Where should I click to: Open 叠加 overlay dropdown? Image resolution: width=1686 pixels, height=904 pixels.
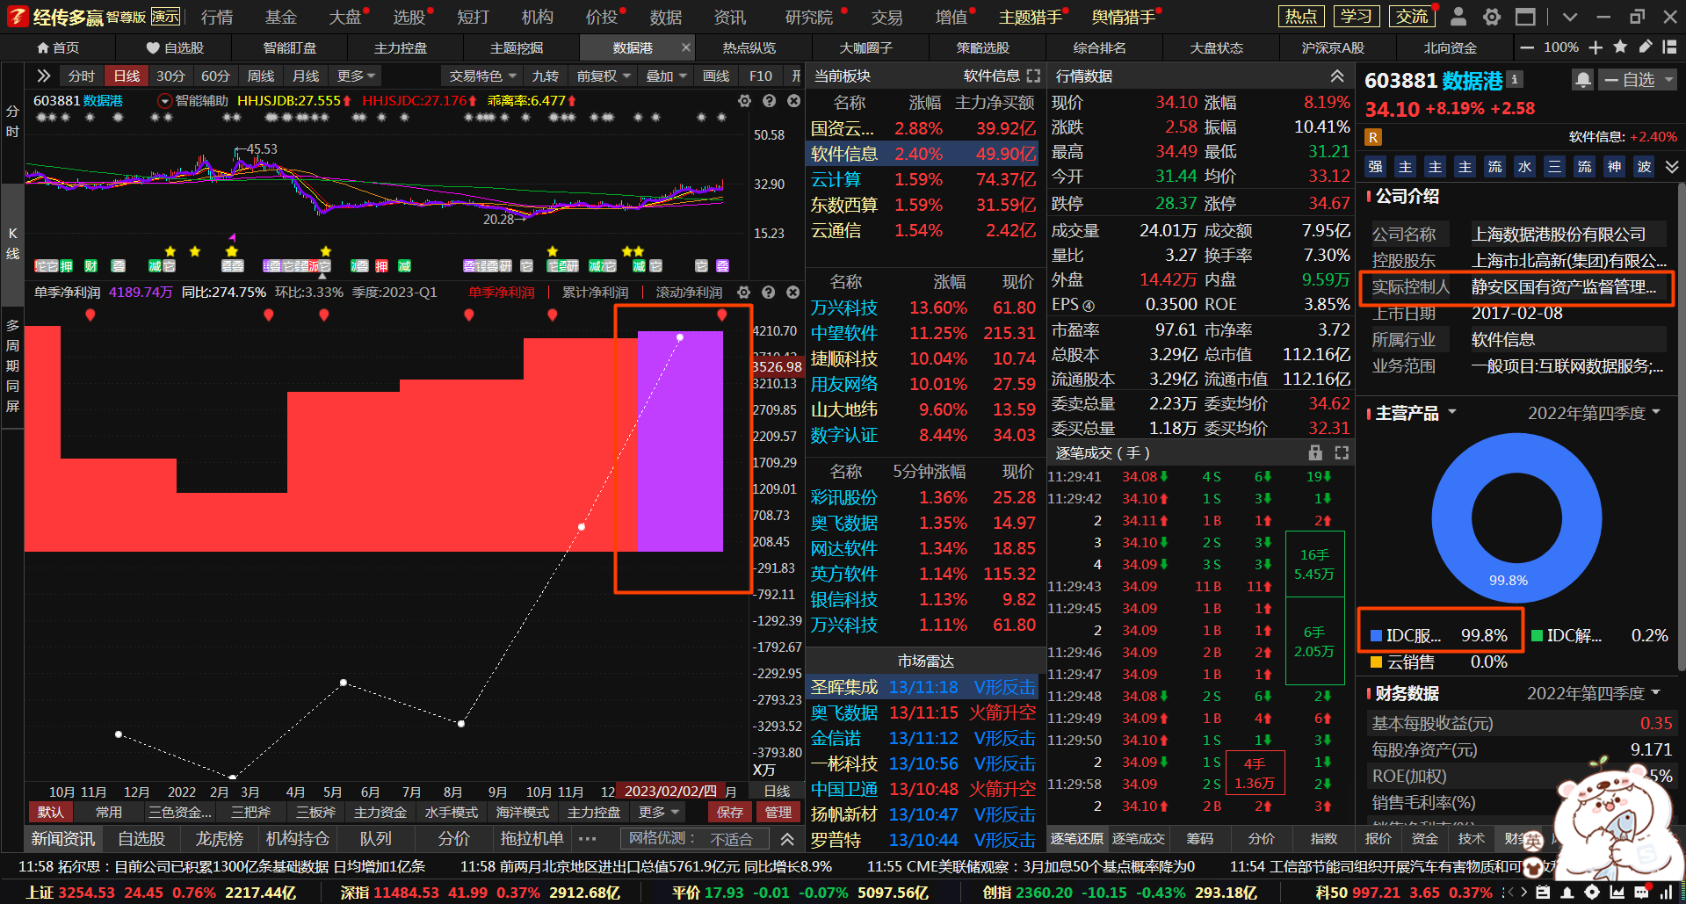[666, 76]
